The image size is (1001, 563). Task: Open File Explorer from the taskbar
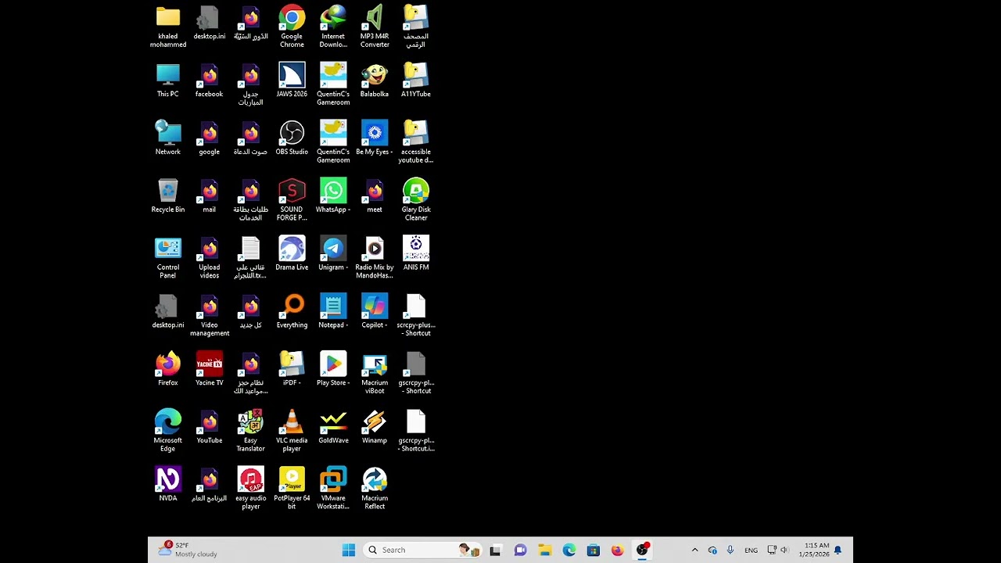coord(545,550)
